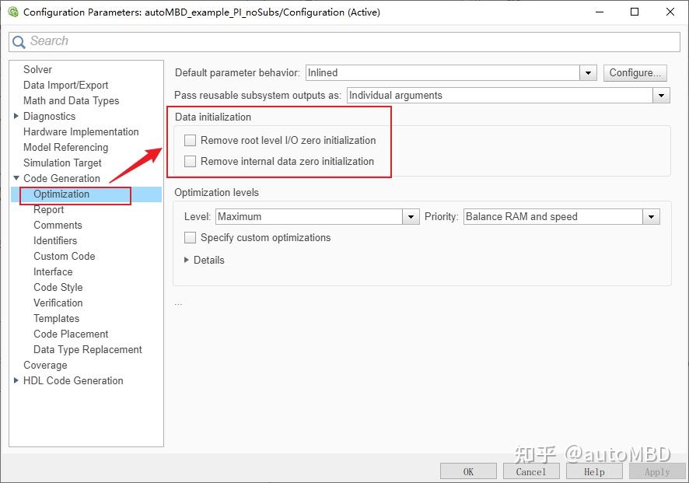Viewport: 689px width, 483px height.
Task: Select the Coverage pane
Action: coord(46,366)
